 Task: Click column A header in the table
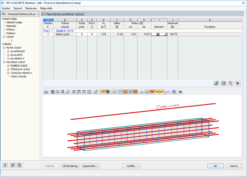[48, 20]
